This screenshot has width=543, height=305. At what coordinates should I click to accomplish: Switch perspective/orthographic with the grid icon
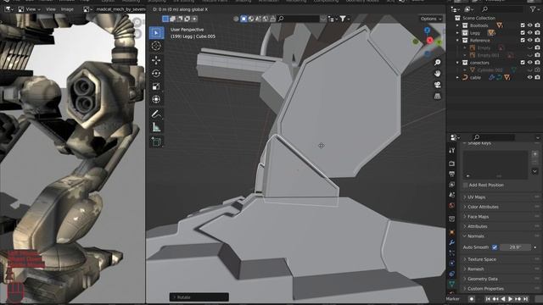(x=438, y=96)
